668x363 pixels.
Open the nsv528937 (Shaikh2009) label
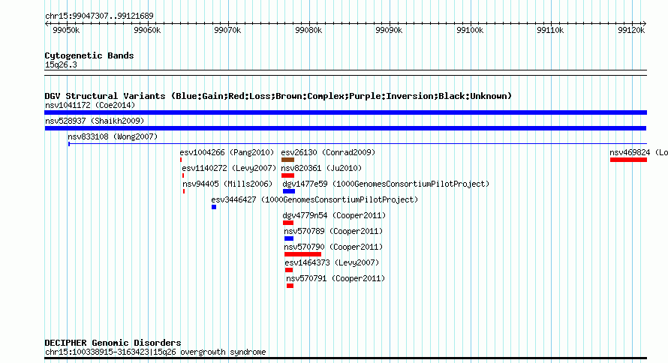[95, 121]
